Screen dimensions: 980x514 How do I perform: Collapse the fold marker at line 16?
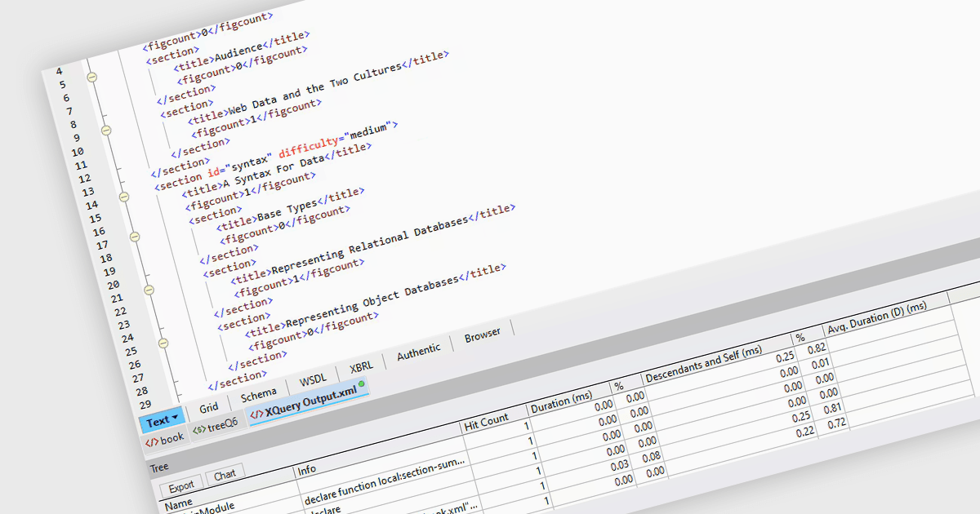tap(135, 237)
